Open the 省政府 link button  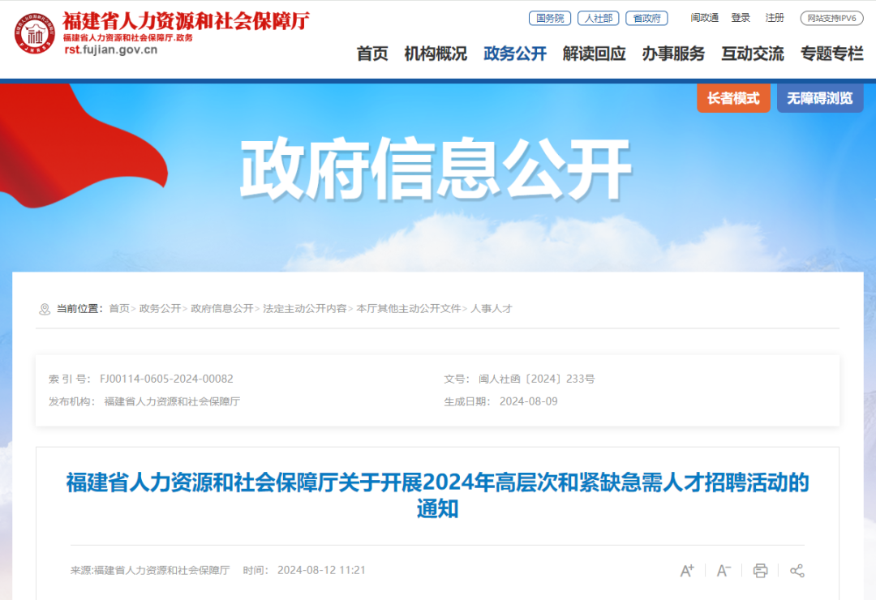(647, 19)
